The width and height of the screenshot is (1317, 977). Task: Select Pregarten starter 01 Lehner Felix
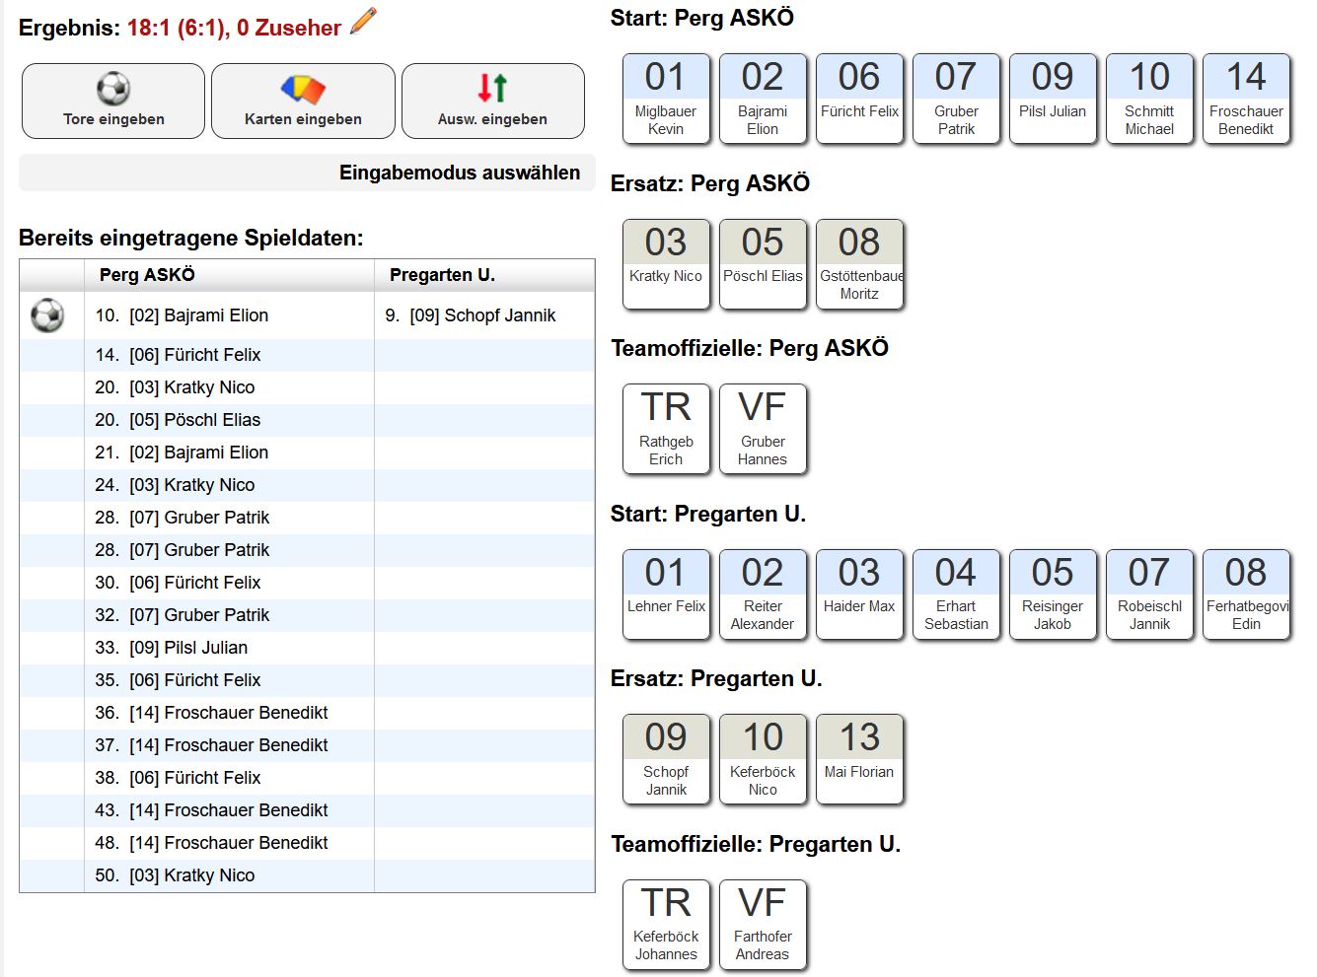pos(666,594)
